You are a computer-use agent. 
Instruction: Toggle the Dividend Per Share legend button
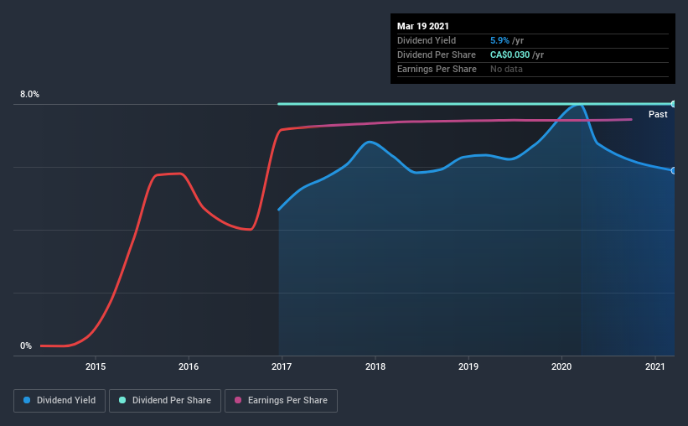point(165,401)
